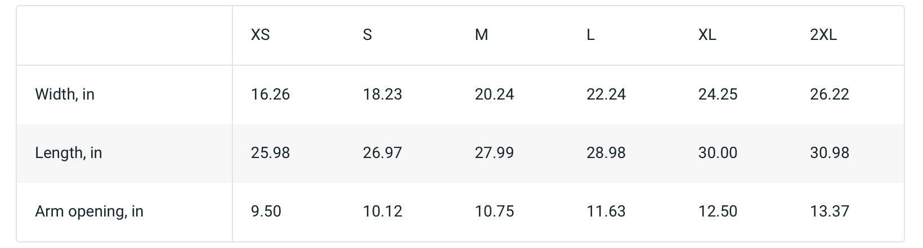Image resolution: width=923 pixels, height=248 pixels.
Task: Select the 2XL size column header
Action: click(823, 35)
